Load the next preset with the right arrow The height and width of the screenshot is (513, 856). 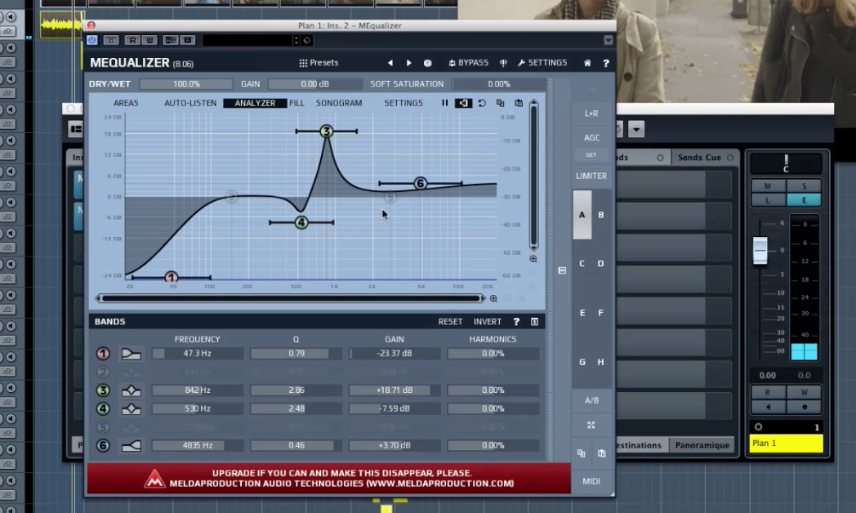coord(409,63)
